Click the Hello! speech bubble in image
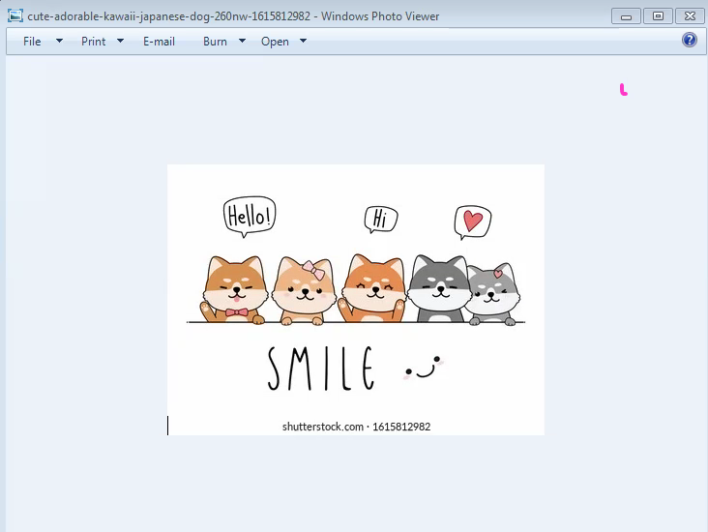This screenshot has width=708, height=532. pyautogui.click(x=250, y=216)
